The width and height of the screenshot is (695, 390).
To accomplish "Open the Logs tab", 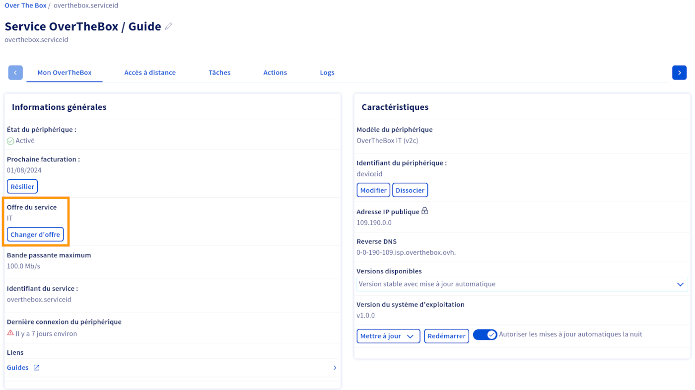I will pos(327,72).
